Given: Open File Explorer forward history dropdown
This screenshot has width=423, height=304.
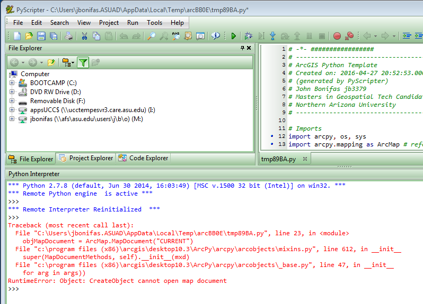Looking at the screenshot, I should coord(41,63).
